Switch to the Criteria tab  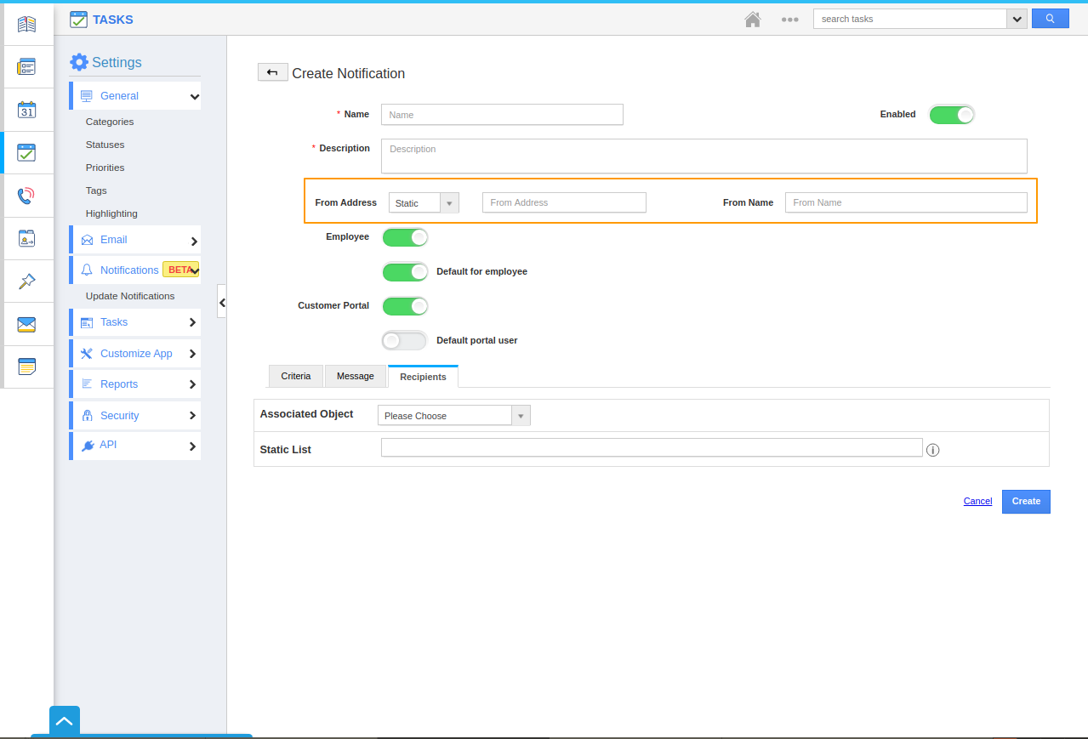point(296,376)
